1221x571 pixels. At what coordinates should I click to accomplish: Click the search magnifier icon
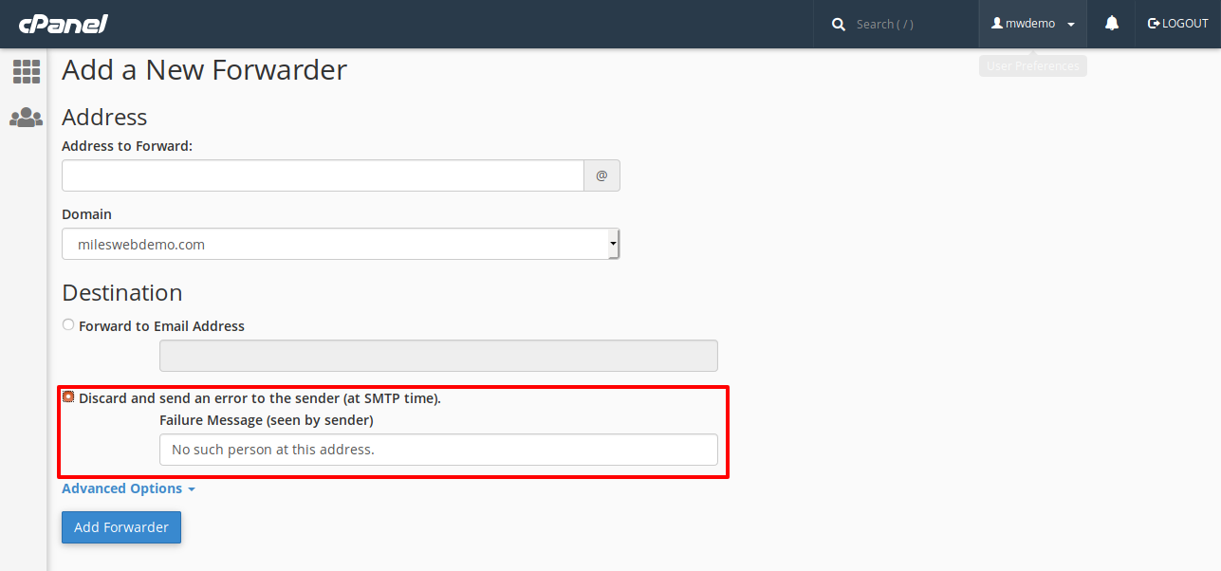(839, 24)
